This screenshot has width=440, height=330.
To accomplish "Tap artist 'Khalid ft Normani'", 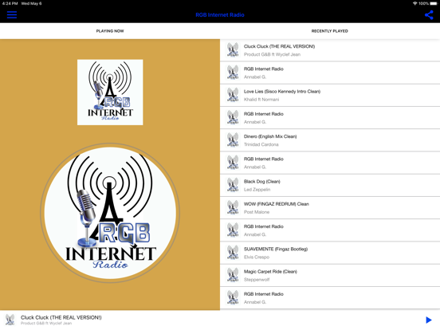I will pos(261,100).
